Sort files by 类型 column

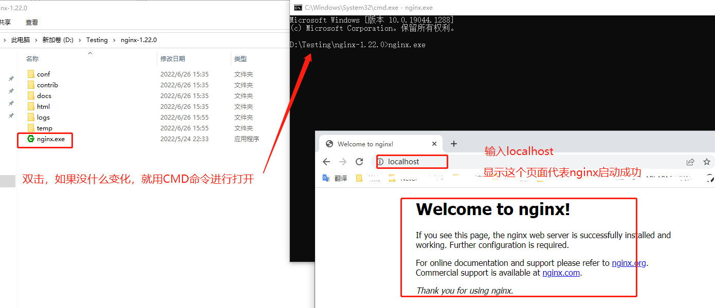241,59
